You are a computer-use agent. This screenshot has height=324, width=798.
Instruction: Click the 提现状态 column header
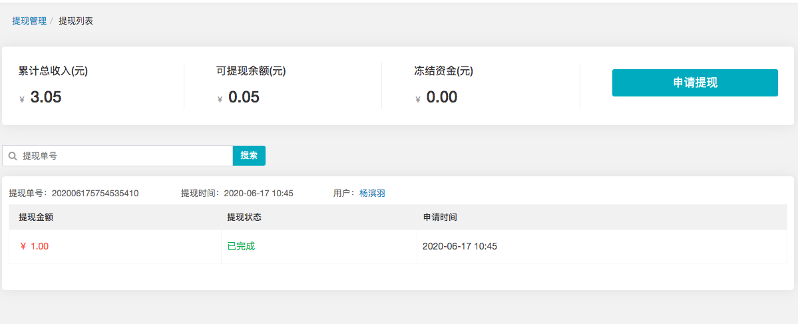point(244,217)
